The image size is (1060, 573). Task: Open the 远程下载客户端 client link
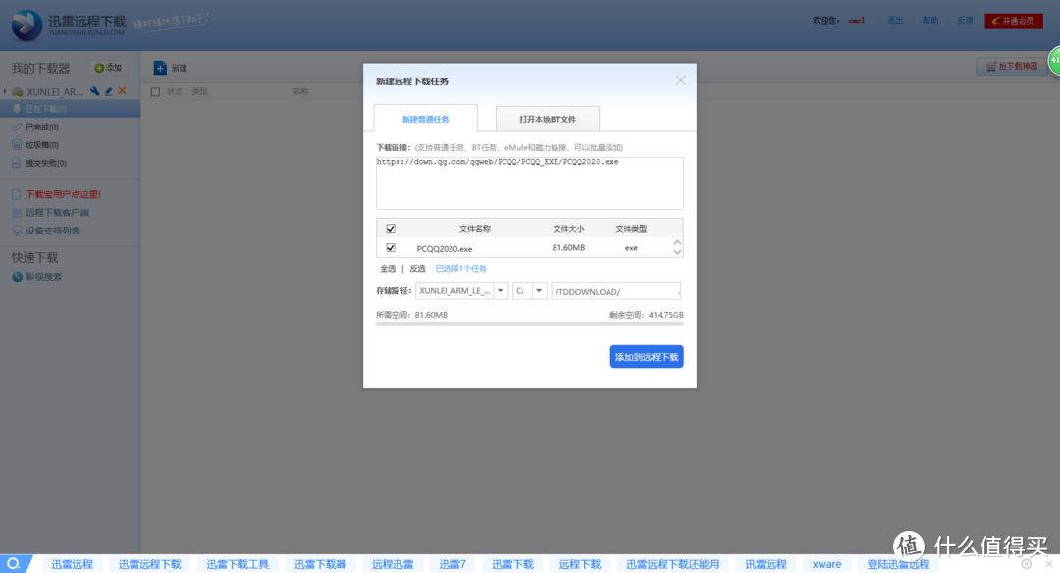point(58,212)
